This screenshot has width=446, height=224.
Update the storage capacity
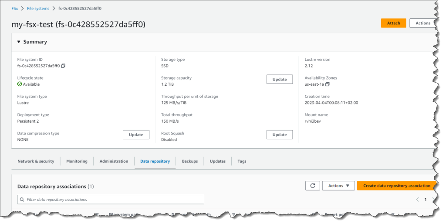(280, 80)
